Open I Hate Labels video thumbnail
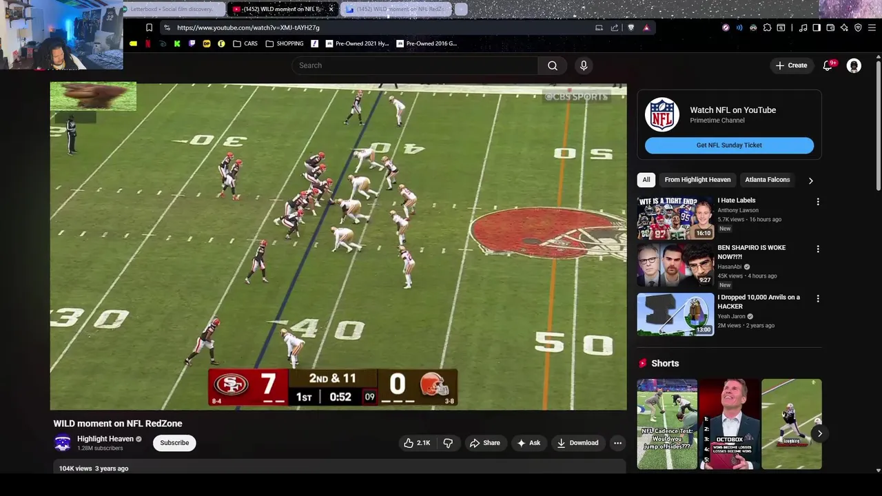Viewport: 882px width, 496px height. click(675, 217)
